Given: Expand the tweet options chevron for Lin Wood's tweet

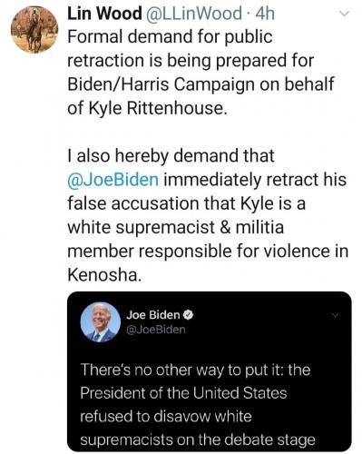Looking at the screenshot, I should (345, 14).
